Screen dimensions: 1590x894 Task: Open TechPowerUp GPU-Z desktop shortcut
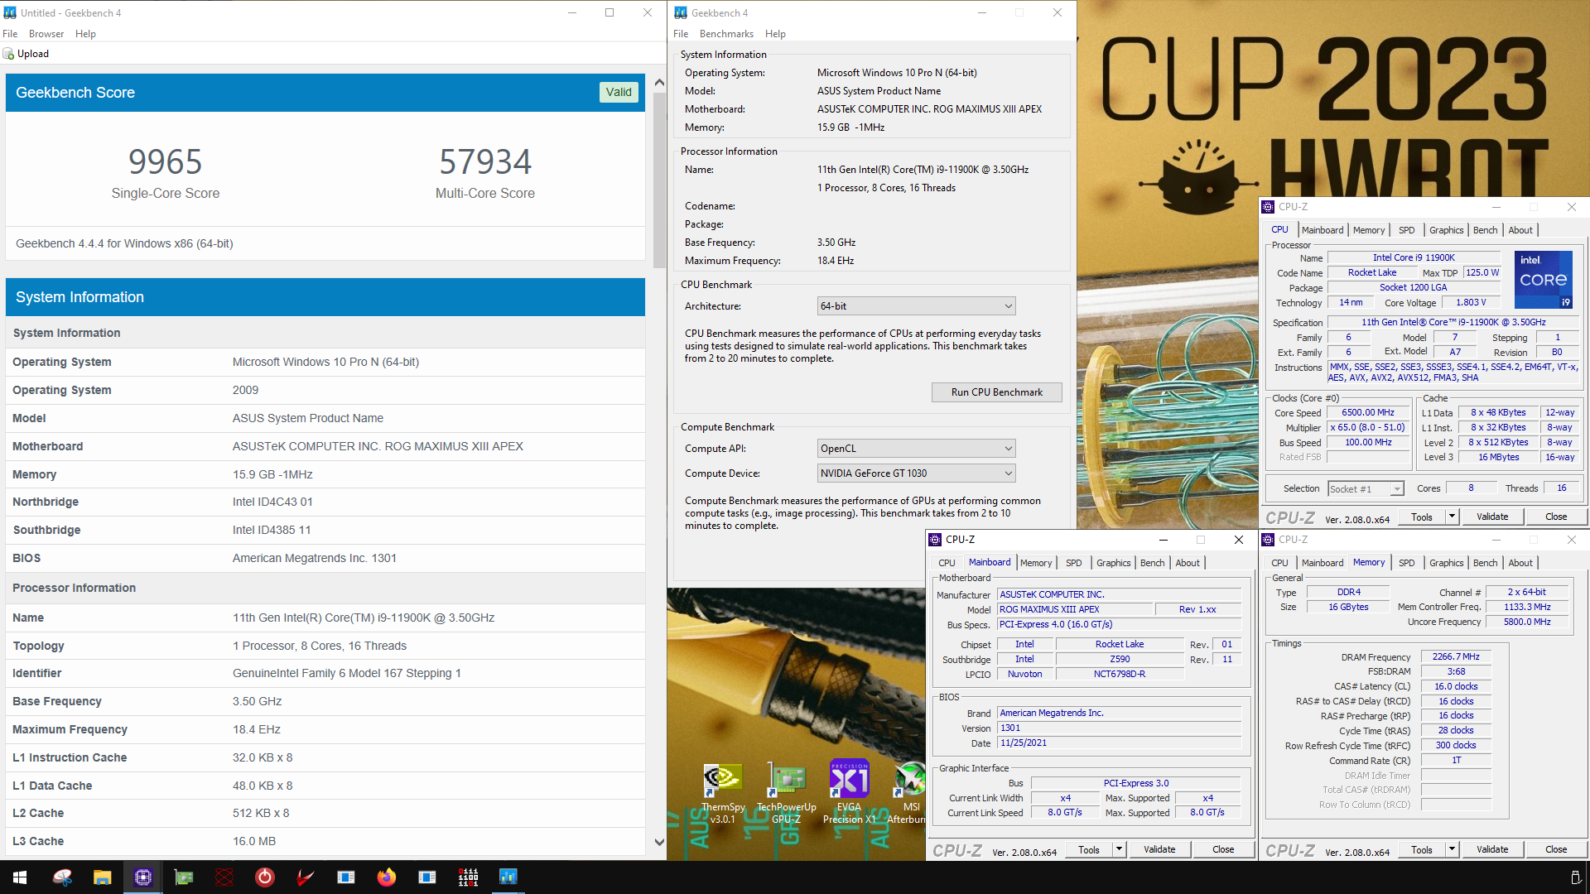point(787,793)
